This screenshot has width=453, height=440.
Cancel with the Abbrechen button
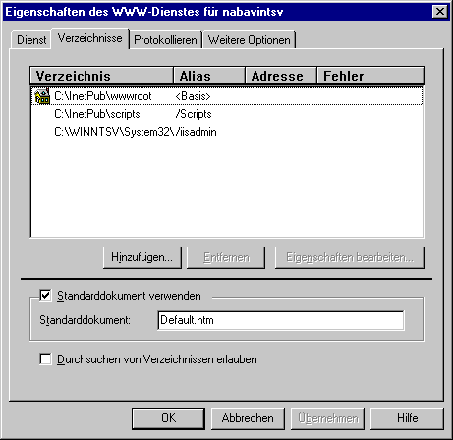tap(248, 418)
